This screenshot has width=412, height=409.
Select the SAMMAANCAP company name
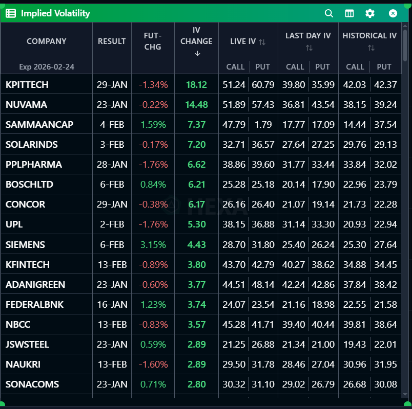pyautogui.click(x=39, y=125)
